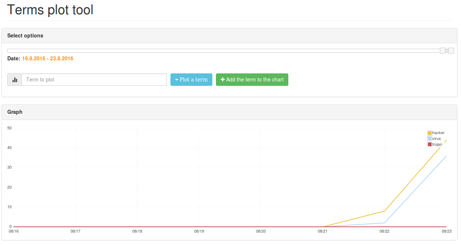Viewport: 461px width, 245px height.
Task: Select the 'virus' legend label
Action: point(437,139)
